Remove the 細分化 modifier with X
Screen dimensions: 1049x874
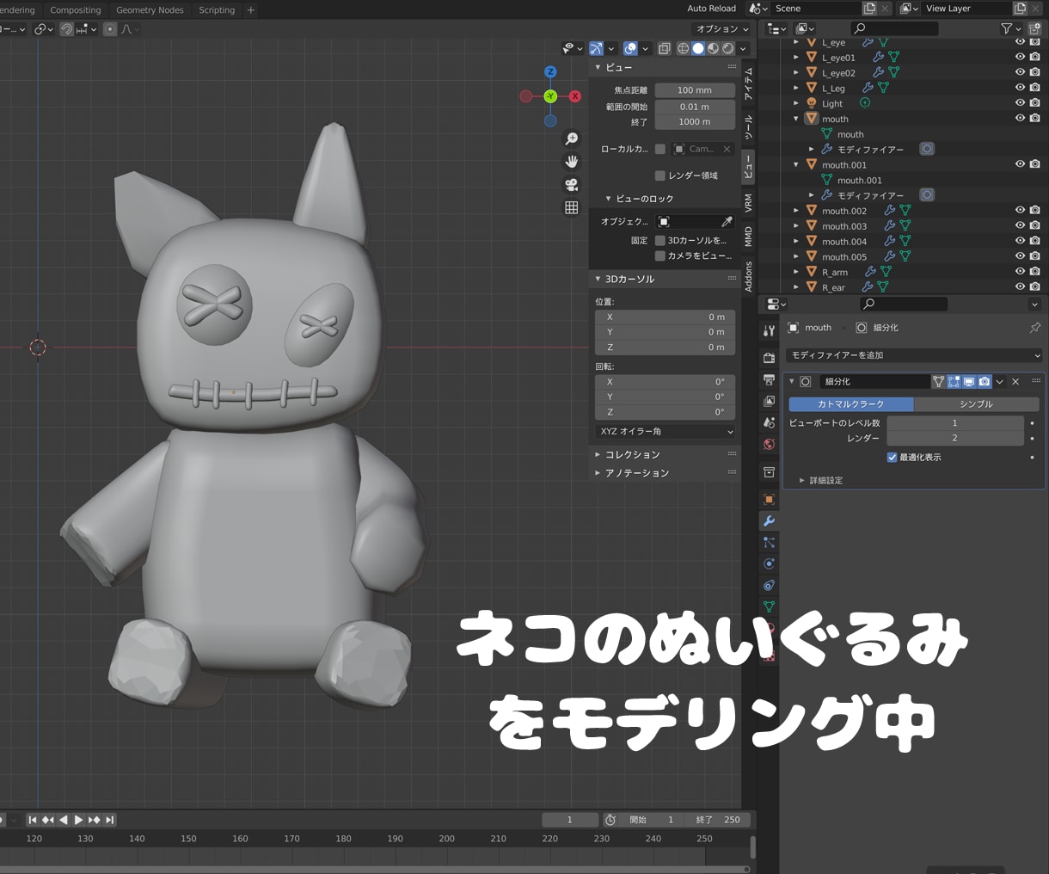1015,381
